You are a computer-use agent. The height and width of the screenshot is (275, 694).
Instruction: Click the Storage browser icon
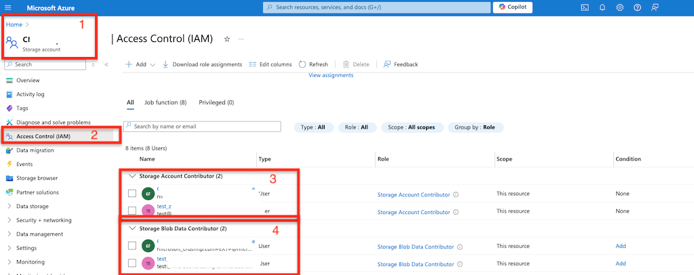click(9, 178)
